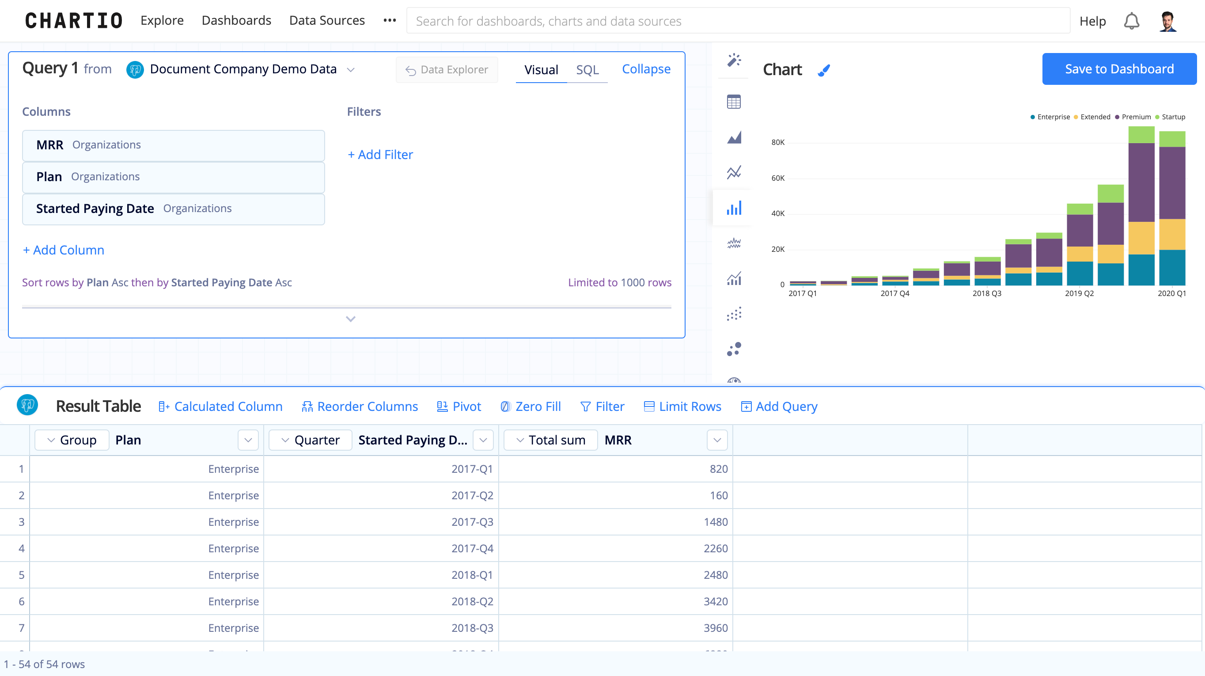
Task: Switch to the Visual tab
Action: pyautogui.click(x=541, y=70)
